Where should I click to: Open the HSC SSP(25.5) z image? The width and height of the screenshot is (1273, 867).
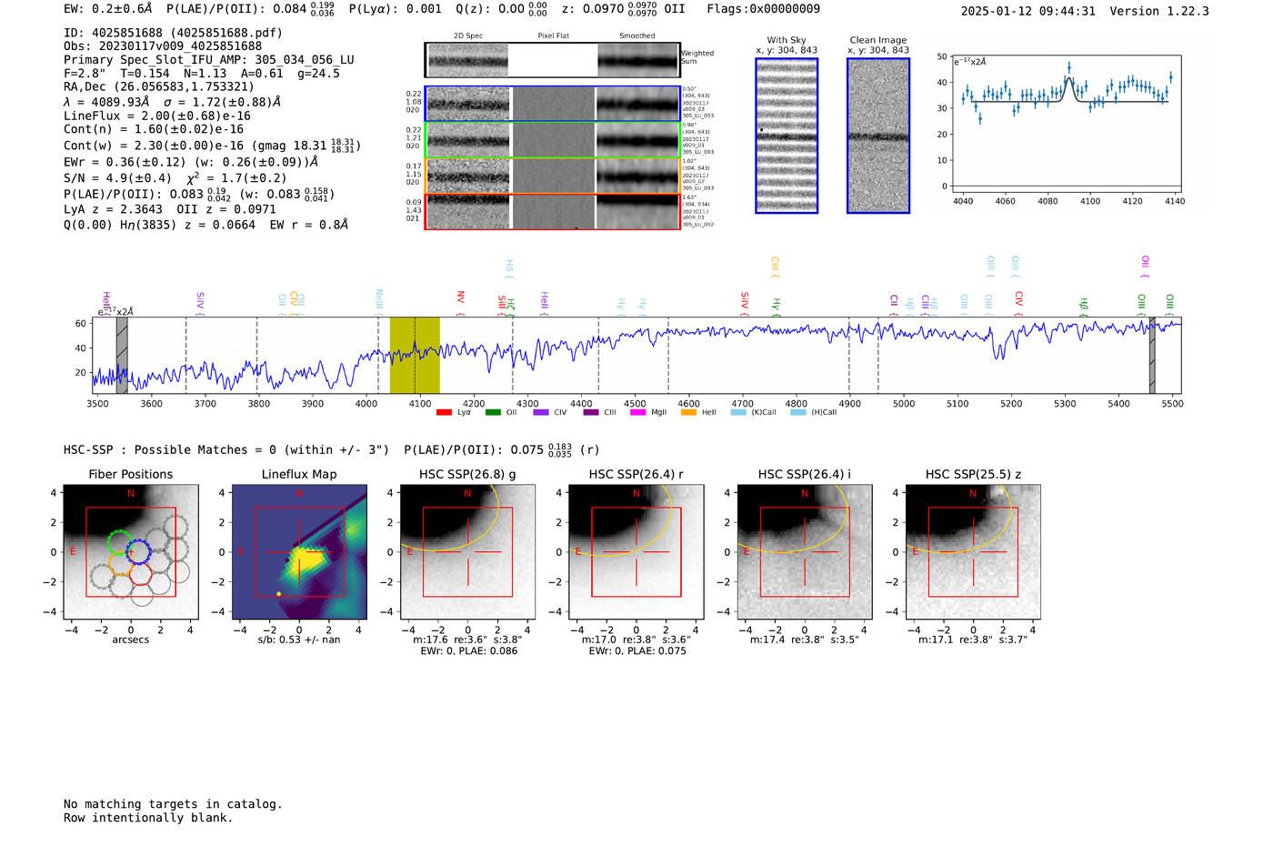(973, 552)
